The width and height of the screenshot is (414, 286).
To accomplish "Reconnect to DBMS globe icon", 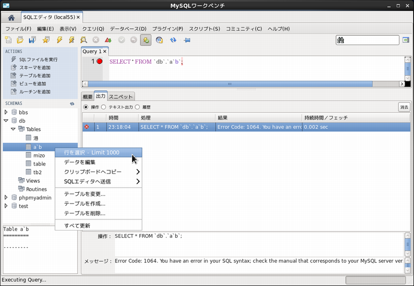I will tap(159, 40).
